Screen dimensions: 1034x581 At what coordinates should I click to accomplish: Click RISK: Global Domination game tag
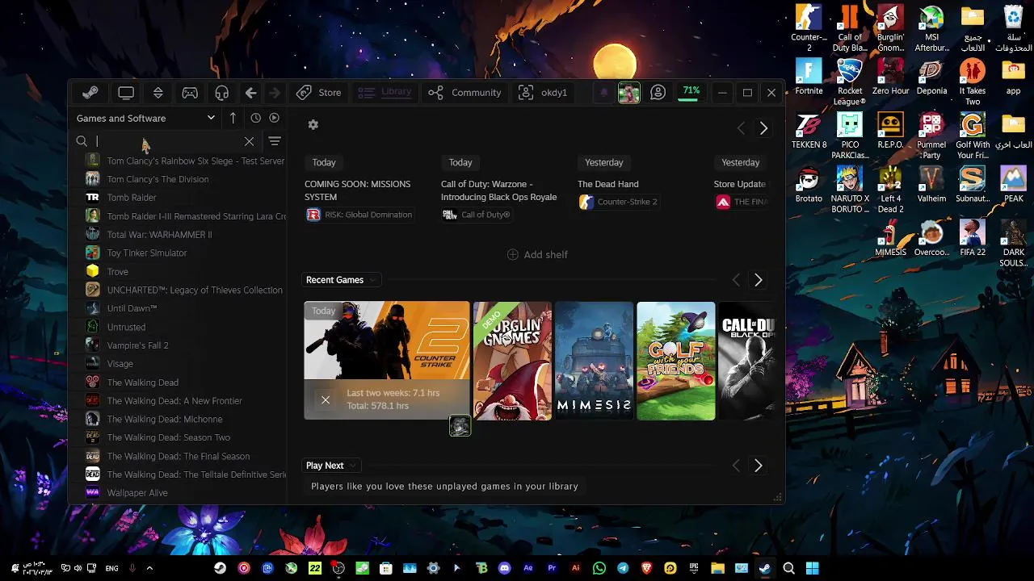click(359, 215)
